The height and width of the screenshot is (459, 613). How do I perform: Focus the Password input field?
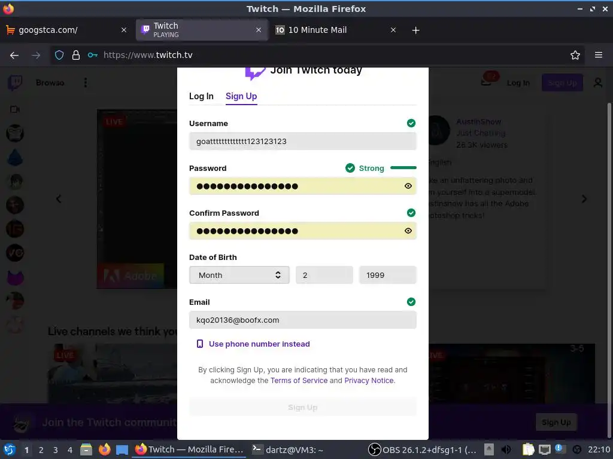302,186
